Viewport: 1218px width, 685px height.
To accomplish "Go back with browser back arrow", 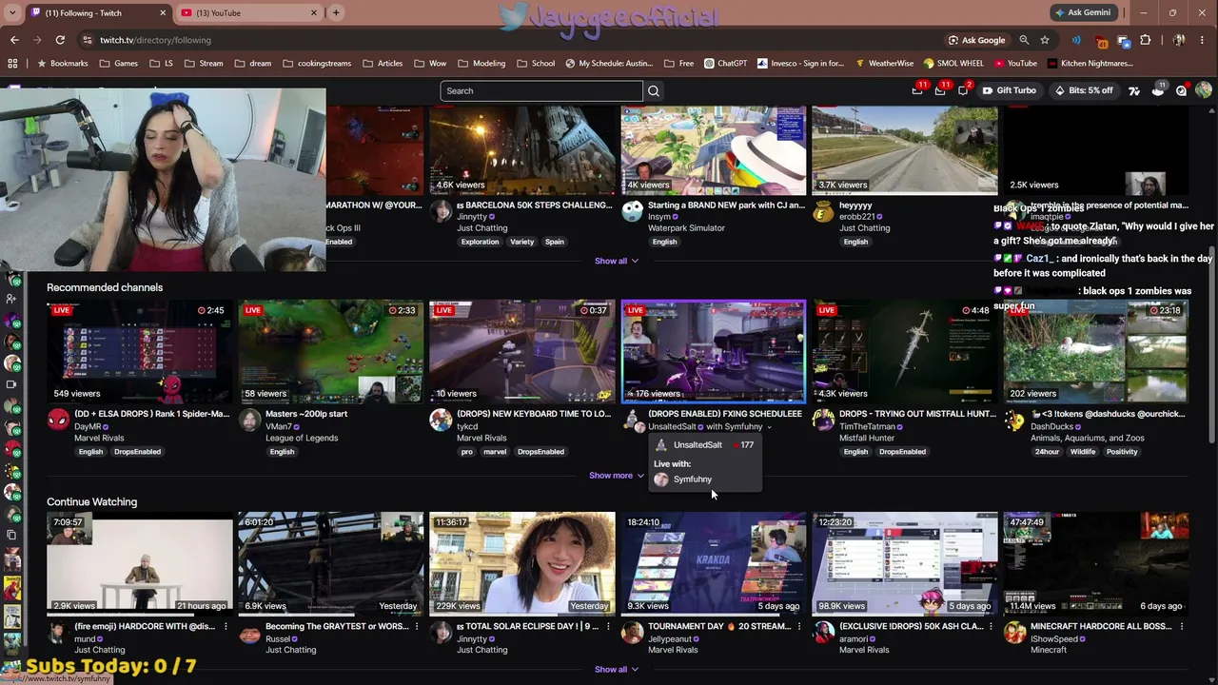I will (14, 40).
